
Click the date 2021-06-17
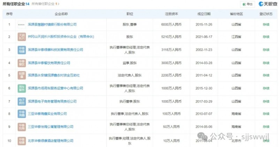point(204,37)
